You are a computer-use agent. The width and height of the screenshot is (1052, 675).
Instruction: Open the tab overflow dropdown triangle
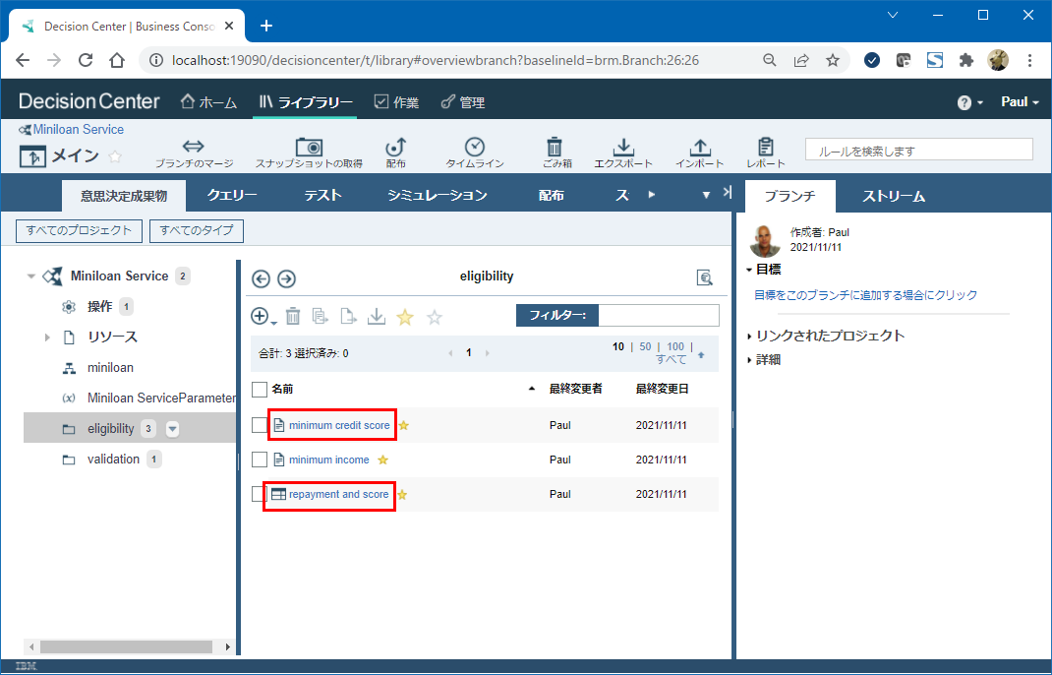coord(706,196)
